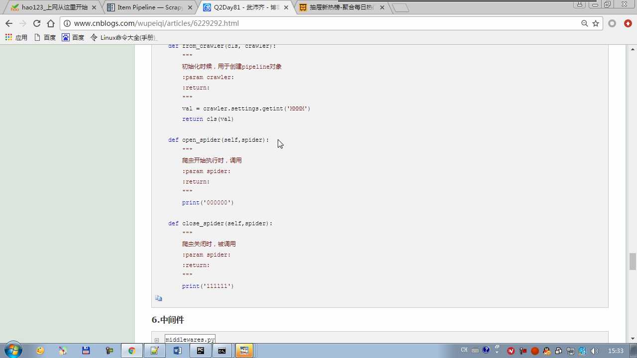The image size is (637, 358).
Task: Click the print('000000') line
Action: (208, 202)
